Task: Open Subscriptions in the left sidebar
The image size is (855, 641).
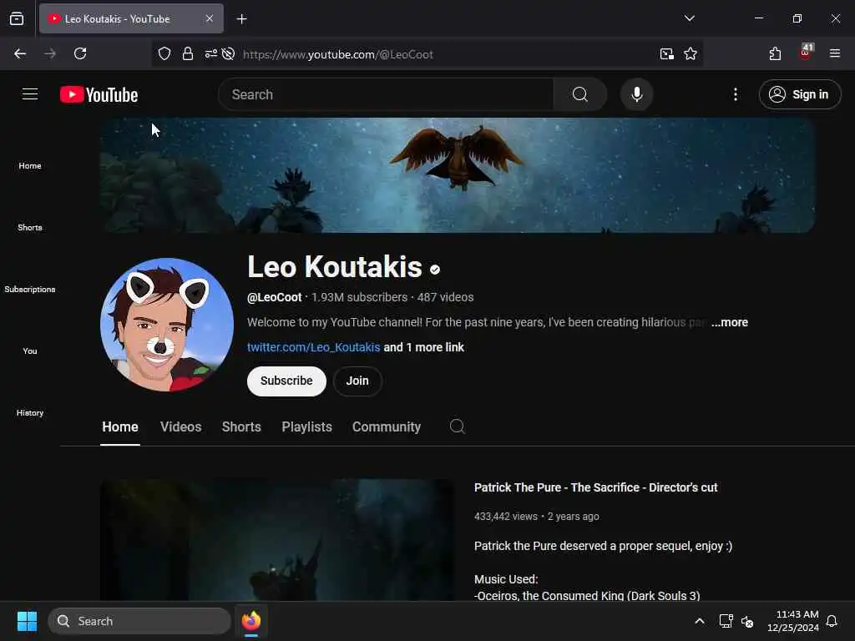Action: coord(30,290)
